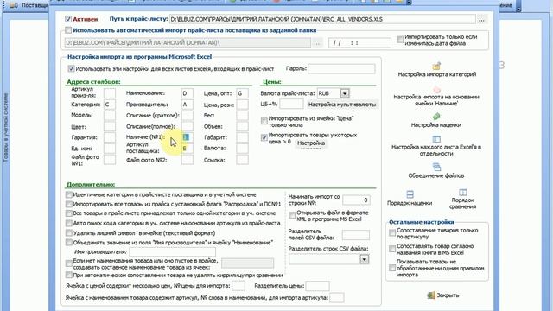
Task: Click the Артикул произ-ля column field
Action: click(x=110, y=93)
